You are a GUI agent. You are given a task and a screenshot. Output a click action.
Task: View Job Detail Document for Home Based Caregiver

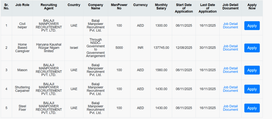click(230, 48)
